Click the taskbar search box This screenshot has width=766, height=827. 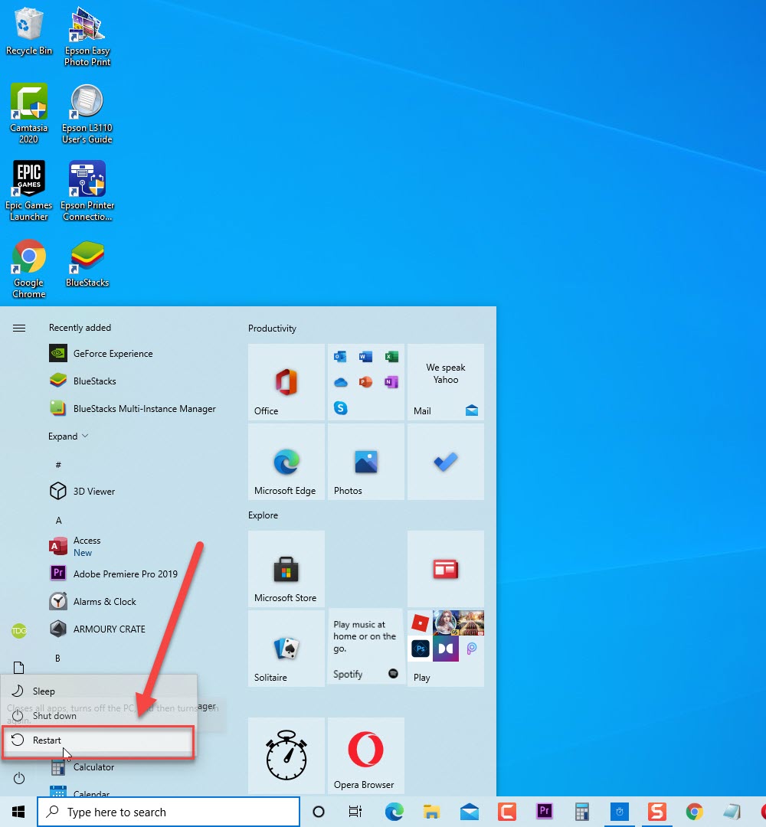[x=169, y=811]
